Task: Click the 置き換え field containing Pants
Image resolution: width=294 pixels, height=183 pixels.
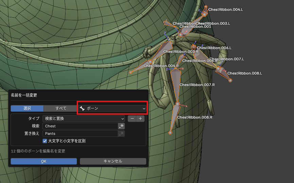Action: [x=80, y=134]
